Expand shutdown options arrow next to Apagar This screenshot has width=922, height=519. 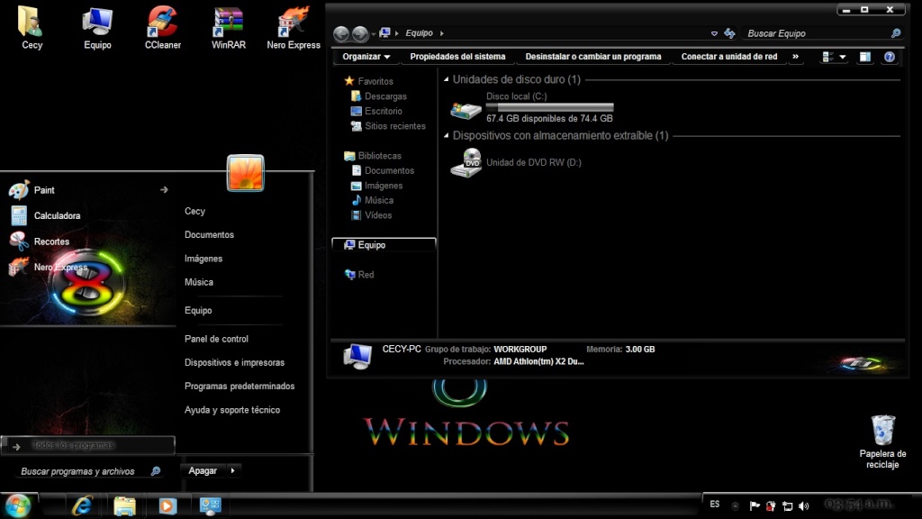click(233, 470)
